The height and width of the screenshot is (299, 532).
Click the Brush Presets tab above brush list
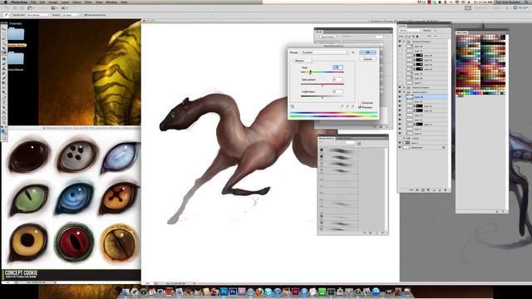click(x=327, y=139)
